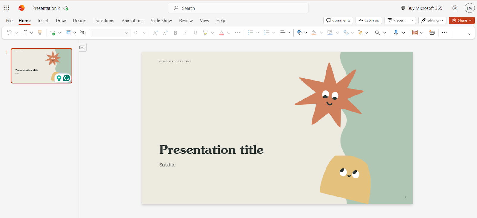Toggle Bold formatting
Screen dimensions: 477x218
(176, 33)
